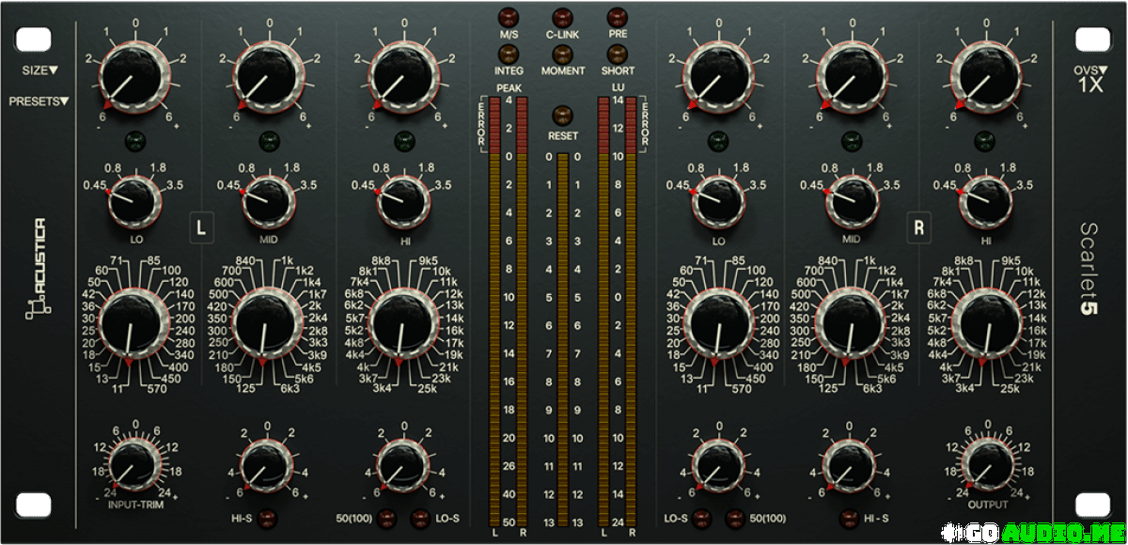This screenshot has height=545, width=1128.
Task: Open the PRESETS dropdown menu
Action: 39,101
